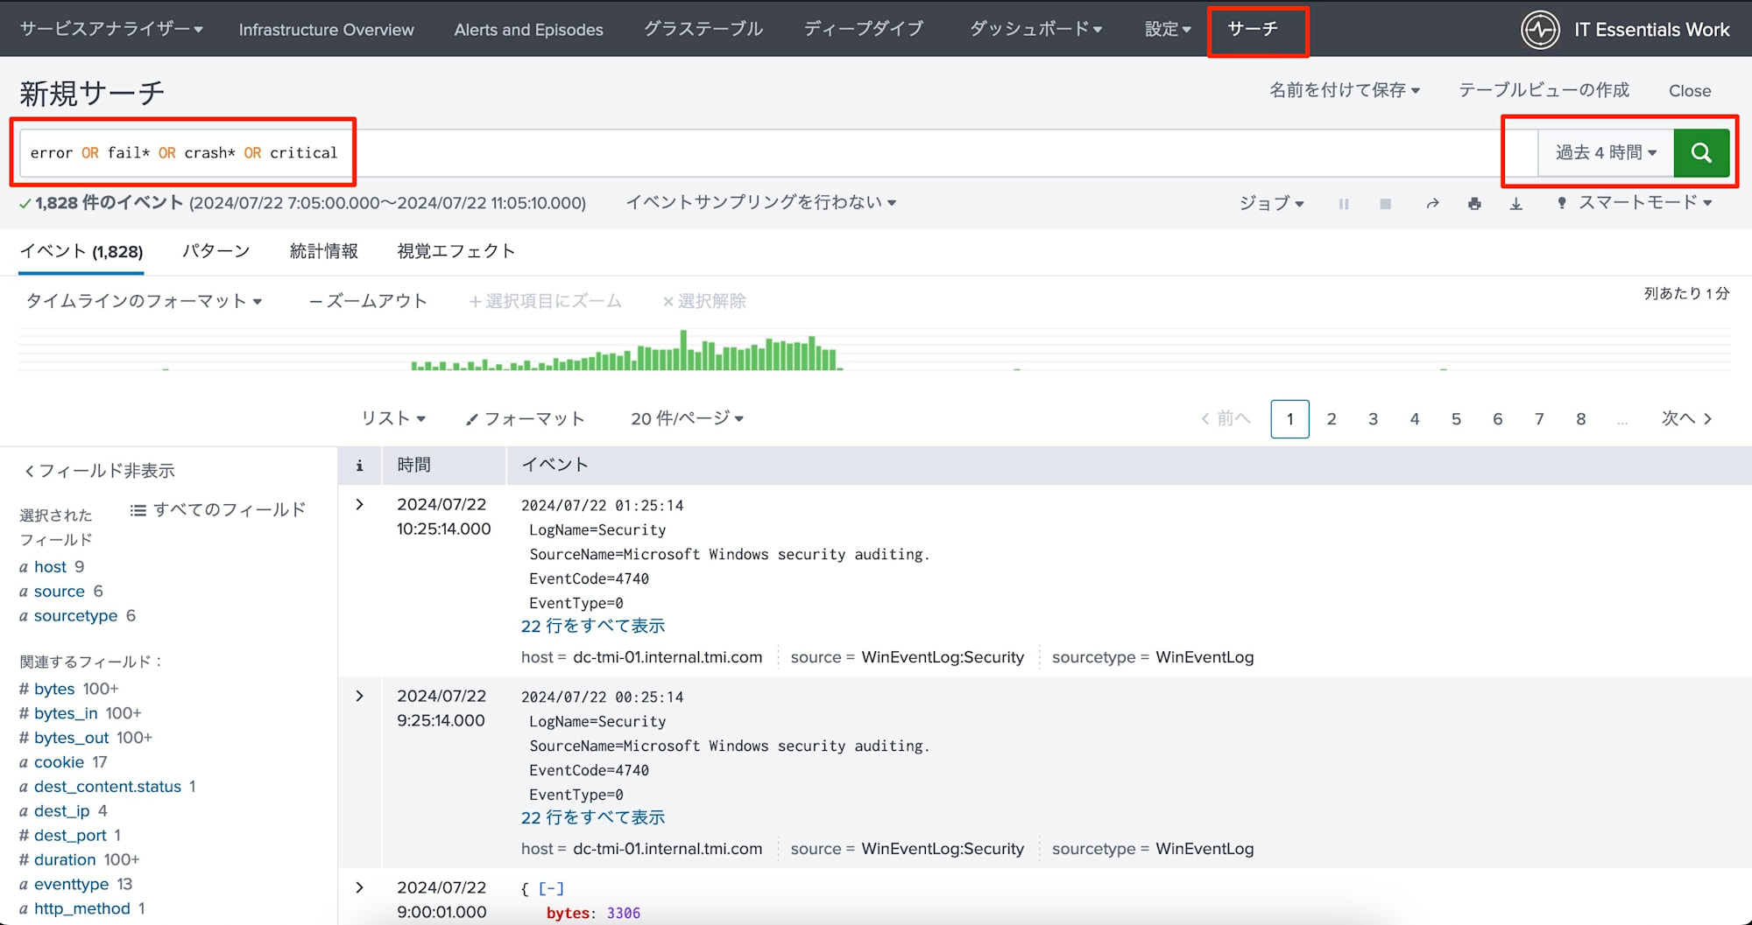The width and height of the screenshot is (1752, 925).
Task: Click the Close button
Action: [1690, 91]
